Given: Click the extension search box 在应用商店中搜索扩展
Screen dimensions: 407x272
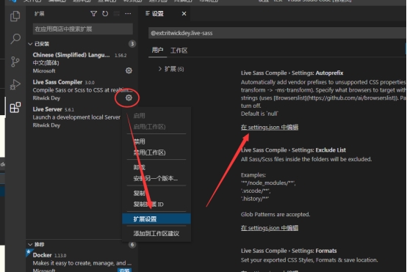Looking at the screenshot, I should [x=83, y=29].
